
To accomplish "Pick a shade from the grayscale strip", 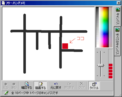I will tap(97, 27).
